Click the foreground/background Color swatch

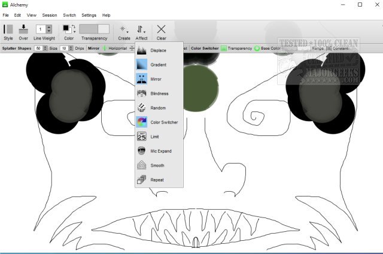[67, 29]
